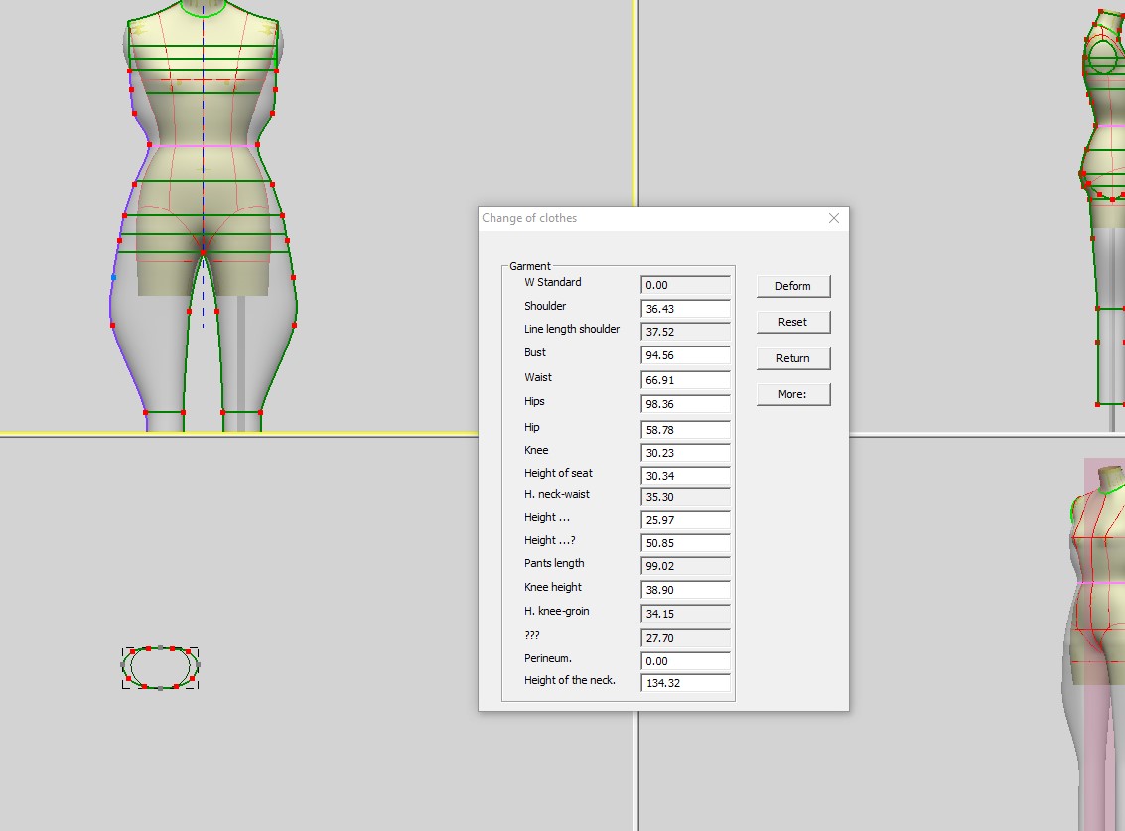Select the field showing 50.85

tap(685, 543)
